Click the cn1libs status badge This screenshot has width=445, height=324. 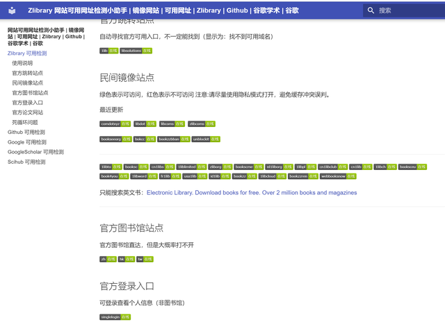162,167
